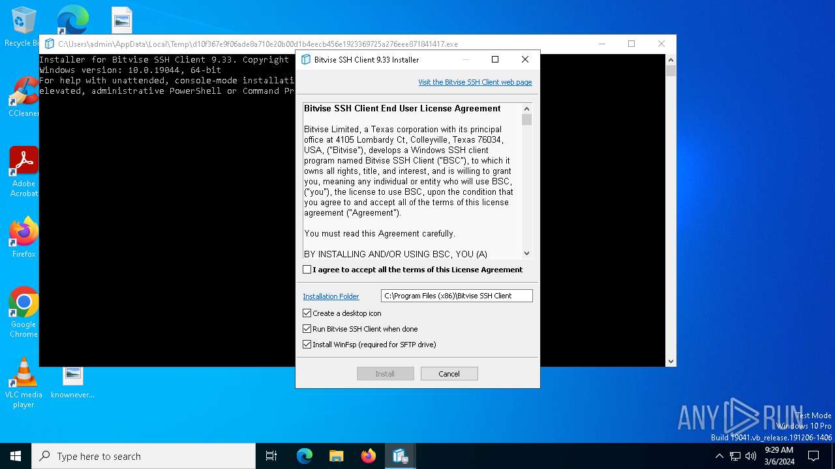
Task: Click the console window title bar icon
Action: (49, 44)
